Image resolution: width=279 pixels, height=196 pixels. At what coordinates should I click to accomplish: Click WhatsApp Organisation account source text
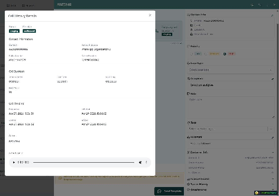click(x=96, y=49)
